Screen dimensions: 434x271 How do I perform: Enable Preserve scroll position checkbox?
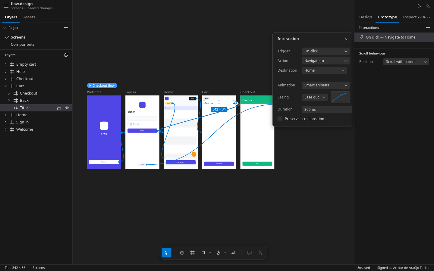point(280,119)
